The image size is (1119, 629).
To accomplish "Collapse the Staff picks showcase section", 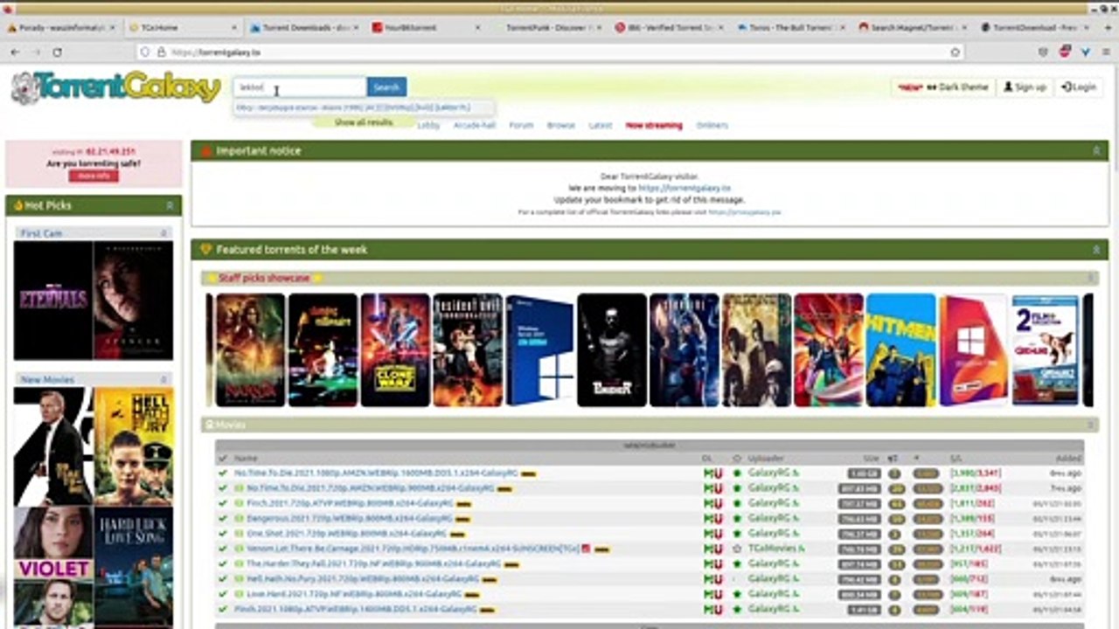I will (x=1090, y=278).
